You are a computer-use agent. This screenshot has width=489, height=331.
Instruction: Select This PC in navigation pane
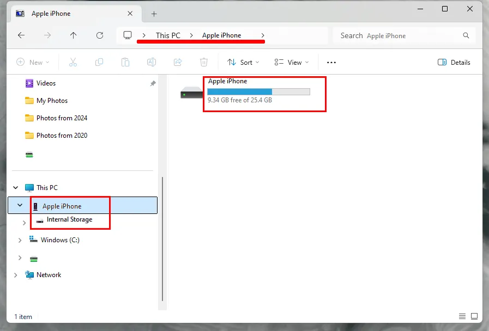click(x=47, y=187)
